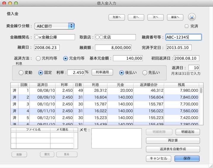
Task: Choose the 先払い payment option
Action: [145, 72]
